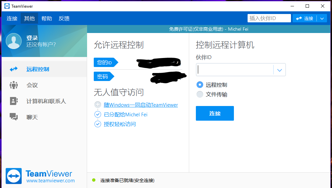
Task: Open the 授权轻松访问 link
Action: pyautogui.click(x=120, y=124)
